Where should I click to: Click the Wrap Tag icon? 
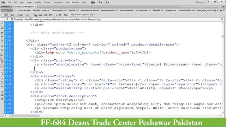point(2,79)
